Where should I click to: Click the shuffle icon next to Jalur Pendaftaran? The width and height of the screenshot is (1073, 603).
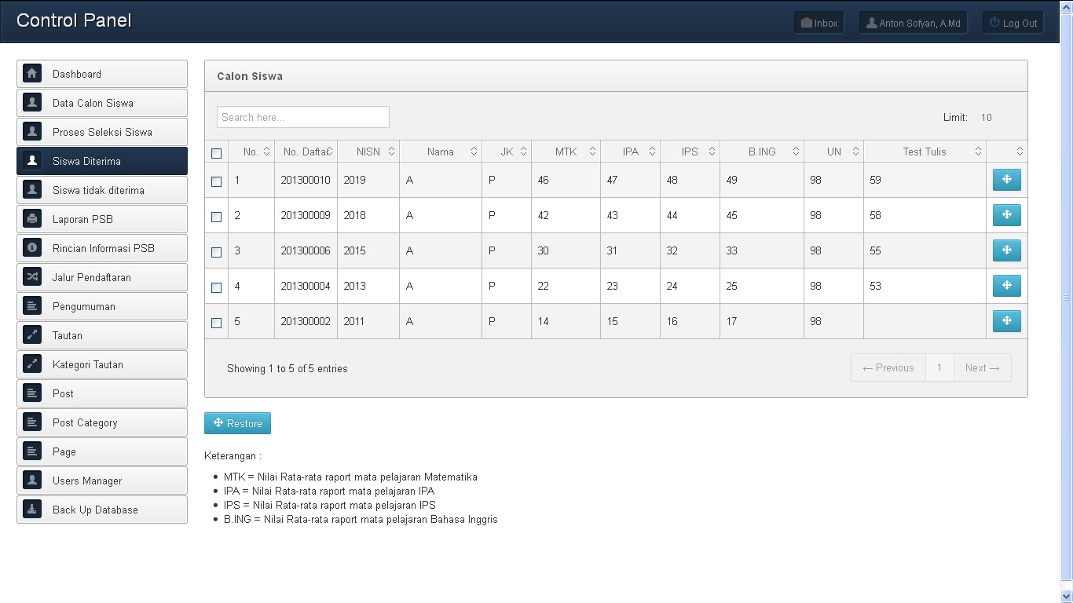[32, 277]
